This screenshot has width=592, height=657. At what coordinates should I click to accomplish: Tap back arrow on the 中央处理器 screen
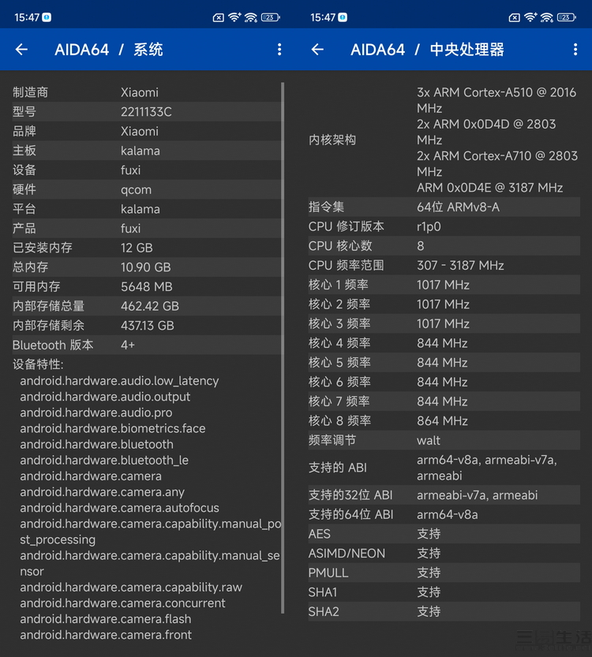(x=317, y=50)
